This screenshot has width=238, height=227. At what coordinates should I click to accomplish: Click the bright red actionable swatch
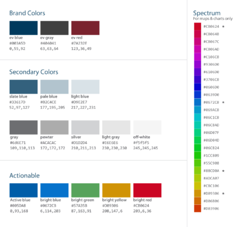pos(147,190)
